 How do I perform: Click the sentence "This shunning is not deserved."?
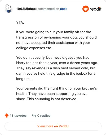click(x=52, y=99)
